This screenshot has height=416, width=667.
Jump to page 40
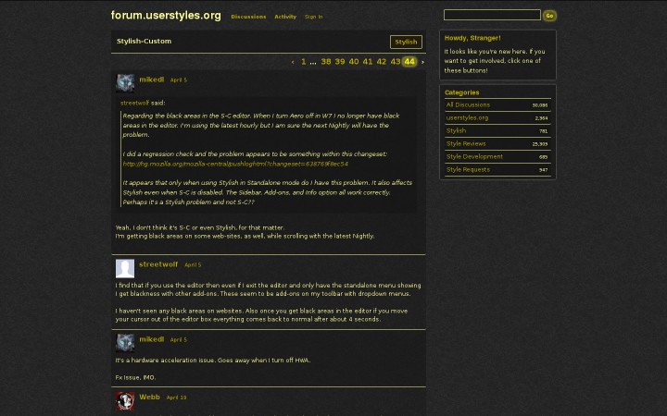pos(354,62)
